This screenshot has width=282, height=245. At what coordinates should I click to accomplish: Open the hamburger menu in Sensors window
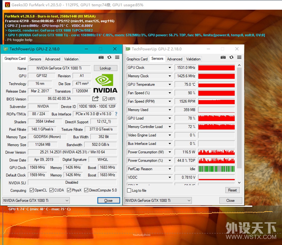239,57
